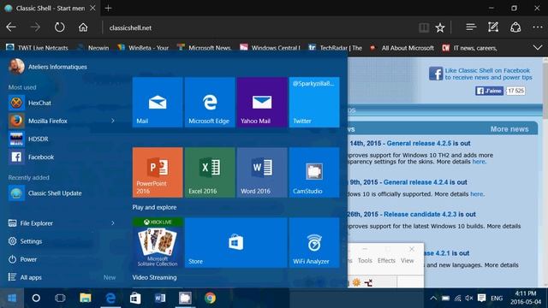Open All About Microsoft favorite
This screenshot has width=548, height=308.
click(x=402, y=48)
